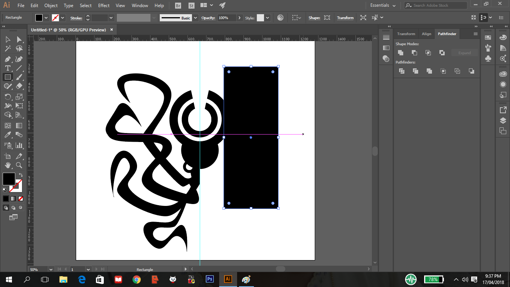Viewport: 510px width, 287px height.
Task: Reset default fill and stroke
Action: click(x=4, y=190)
